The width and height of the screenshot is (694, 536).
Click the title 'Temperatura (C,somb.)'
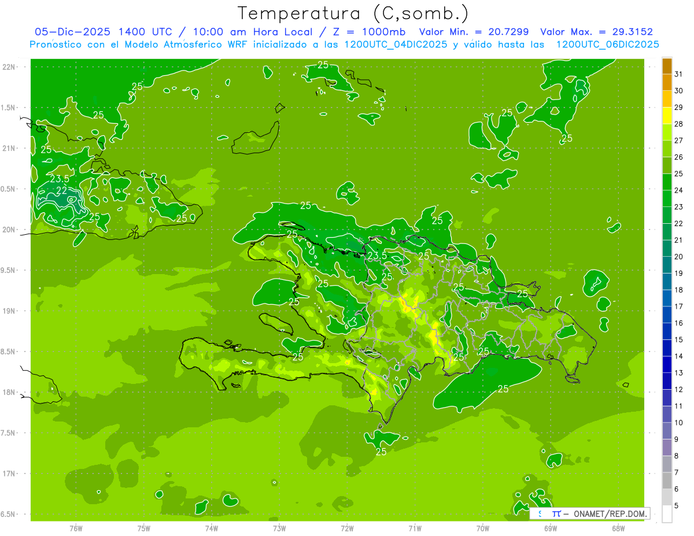click(353, 13)
